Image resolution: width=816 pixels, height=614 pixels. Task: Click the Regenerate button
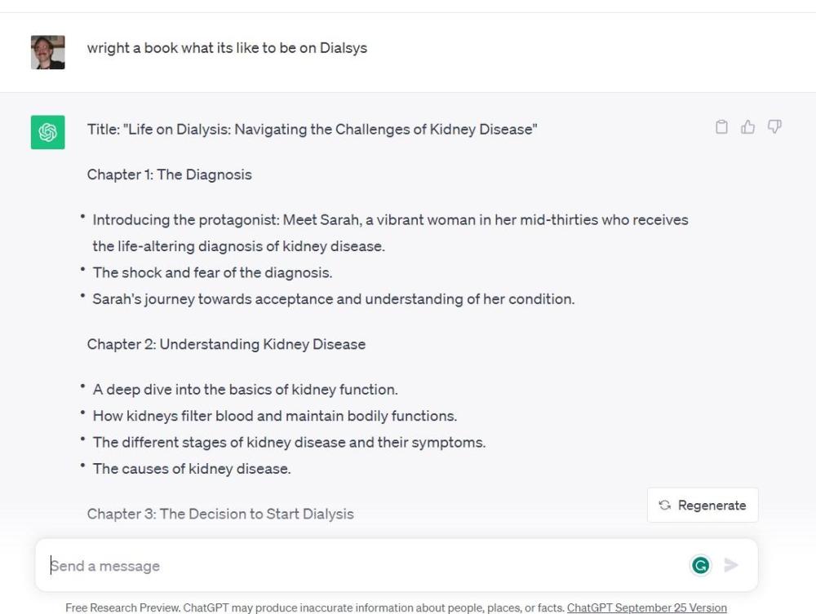[x=703, y=506]
